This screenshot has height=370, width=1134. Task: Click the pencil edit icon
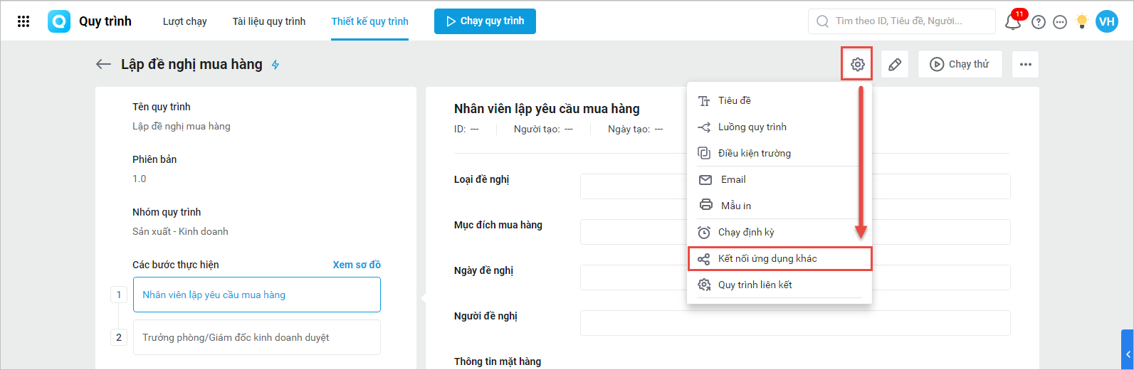pos(895,64)
